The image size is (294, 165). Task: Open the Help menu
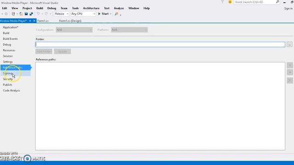point(147,8)
